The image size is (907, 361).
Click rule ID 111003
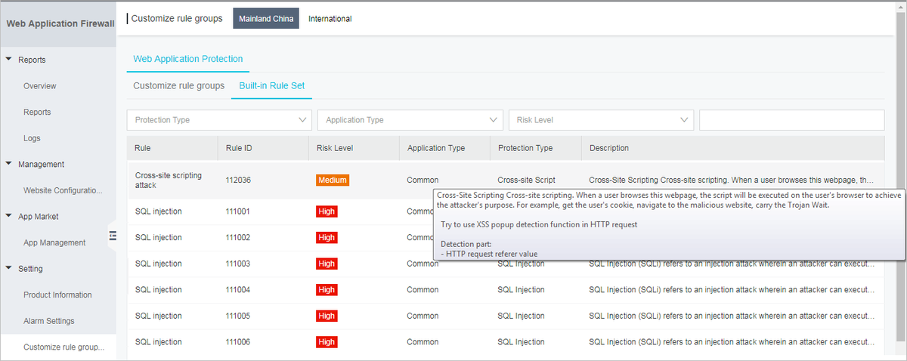click(238, 264)
